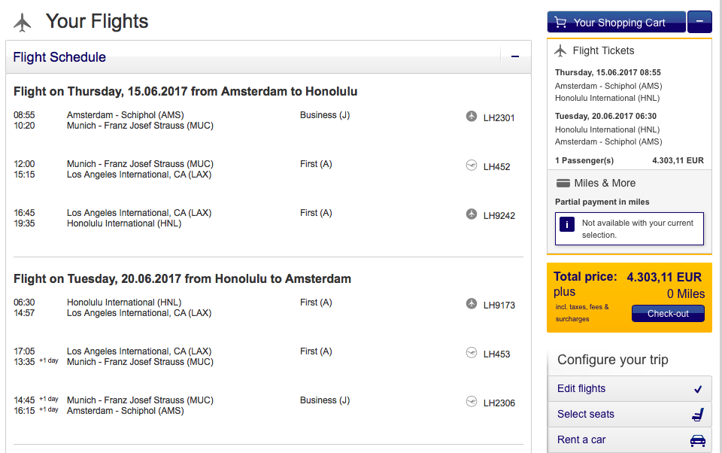Choose Select seats option

(x=629, y=415)
